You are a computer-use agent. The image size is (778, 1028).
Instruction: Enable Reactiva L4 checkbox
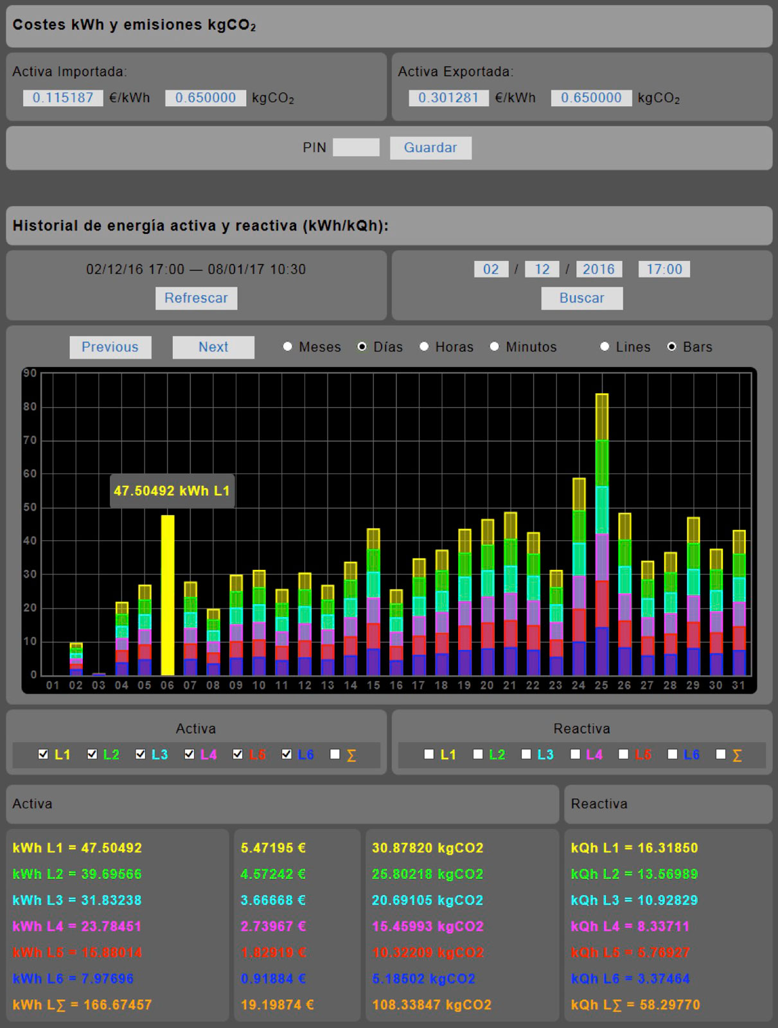[x=575, y=754]
